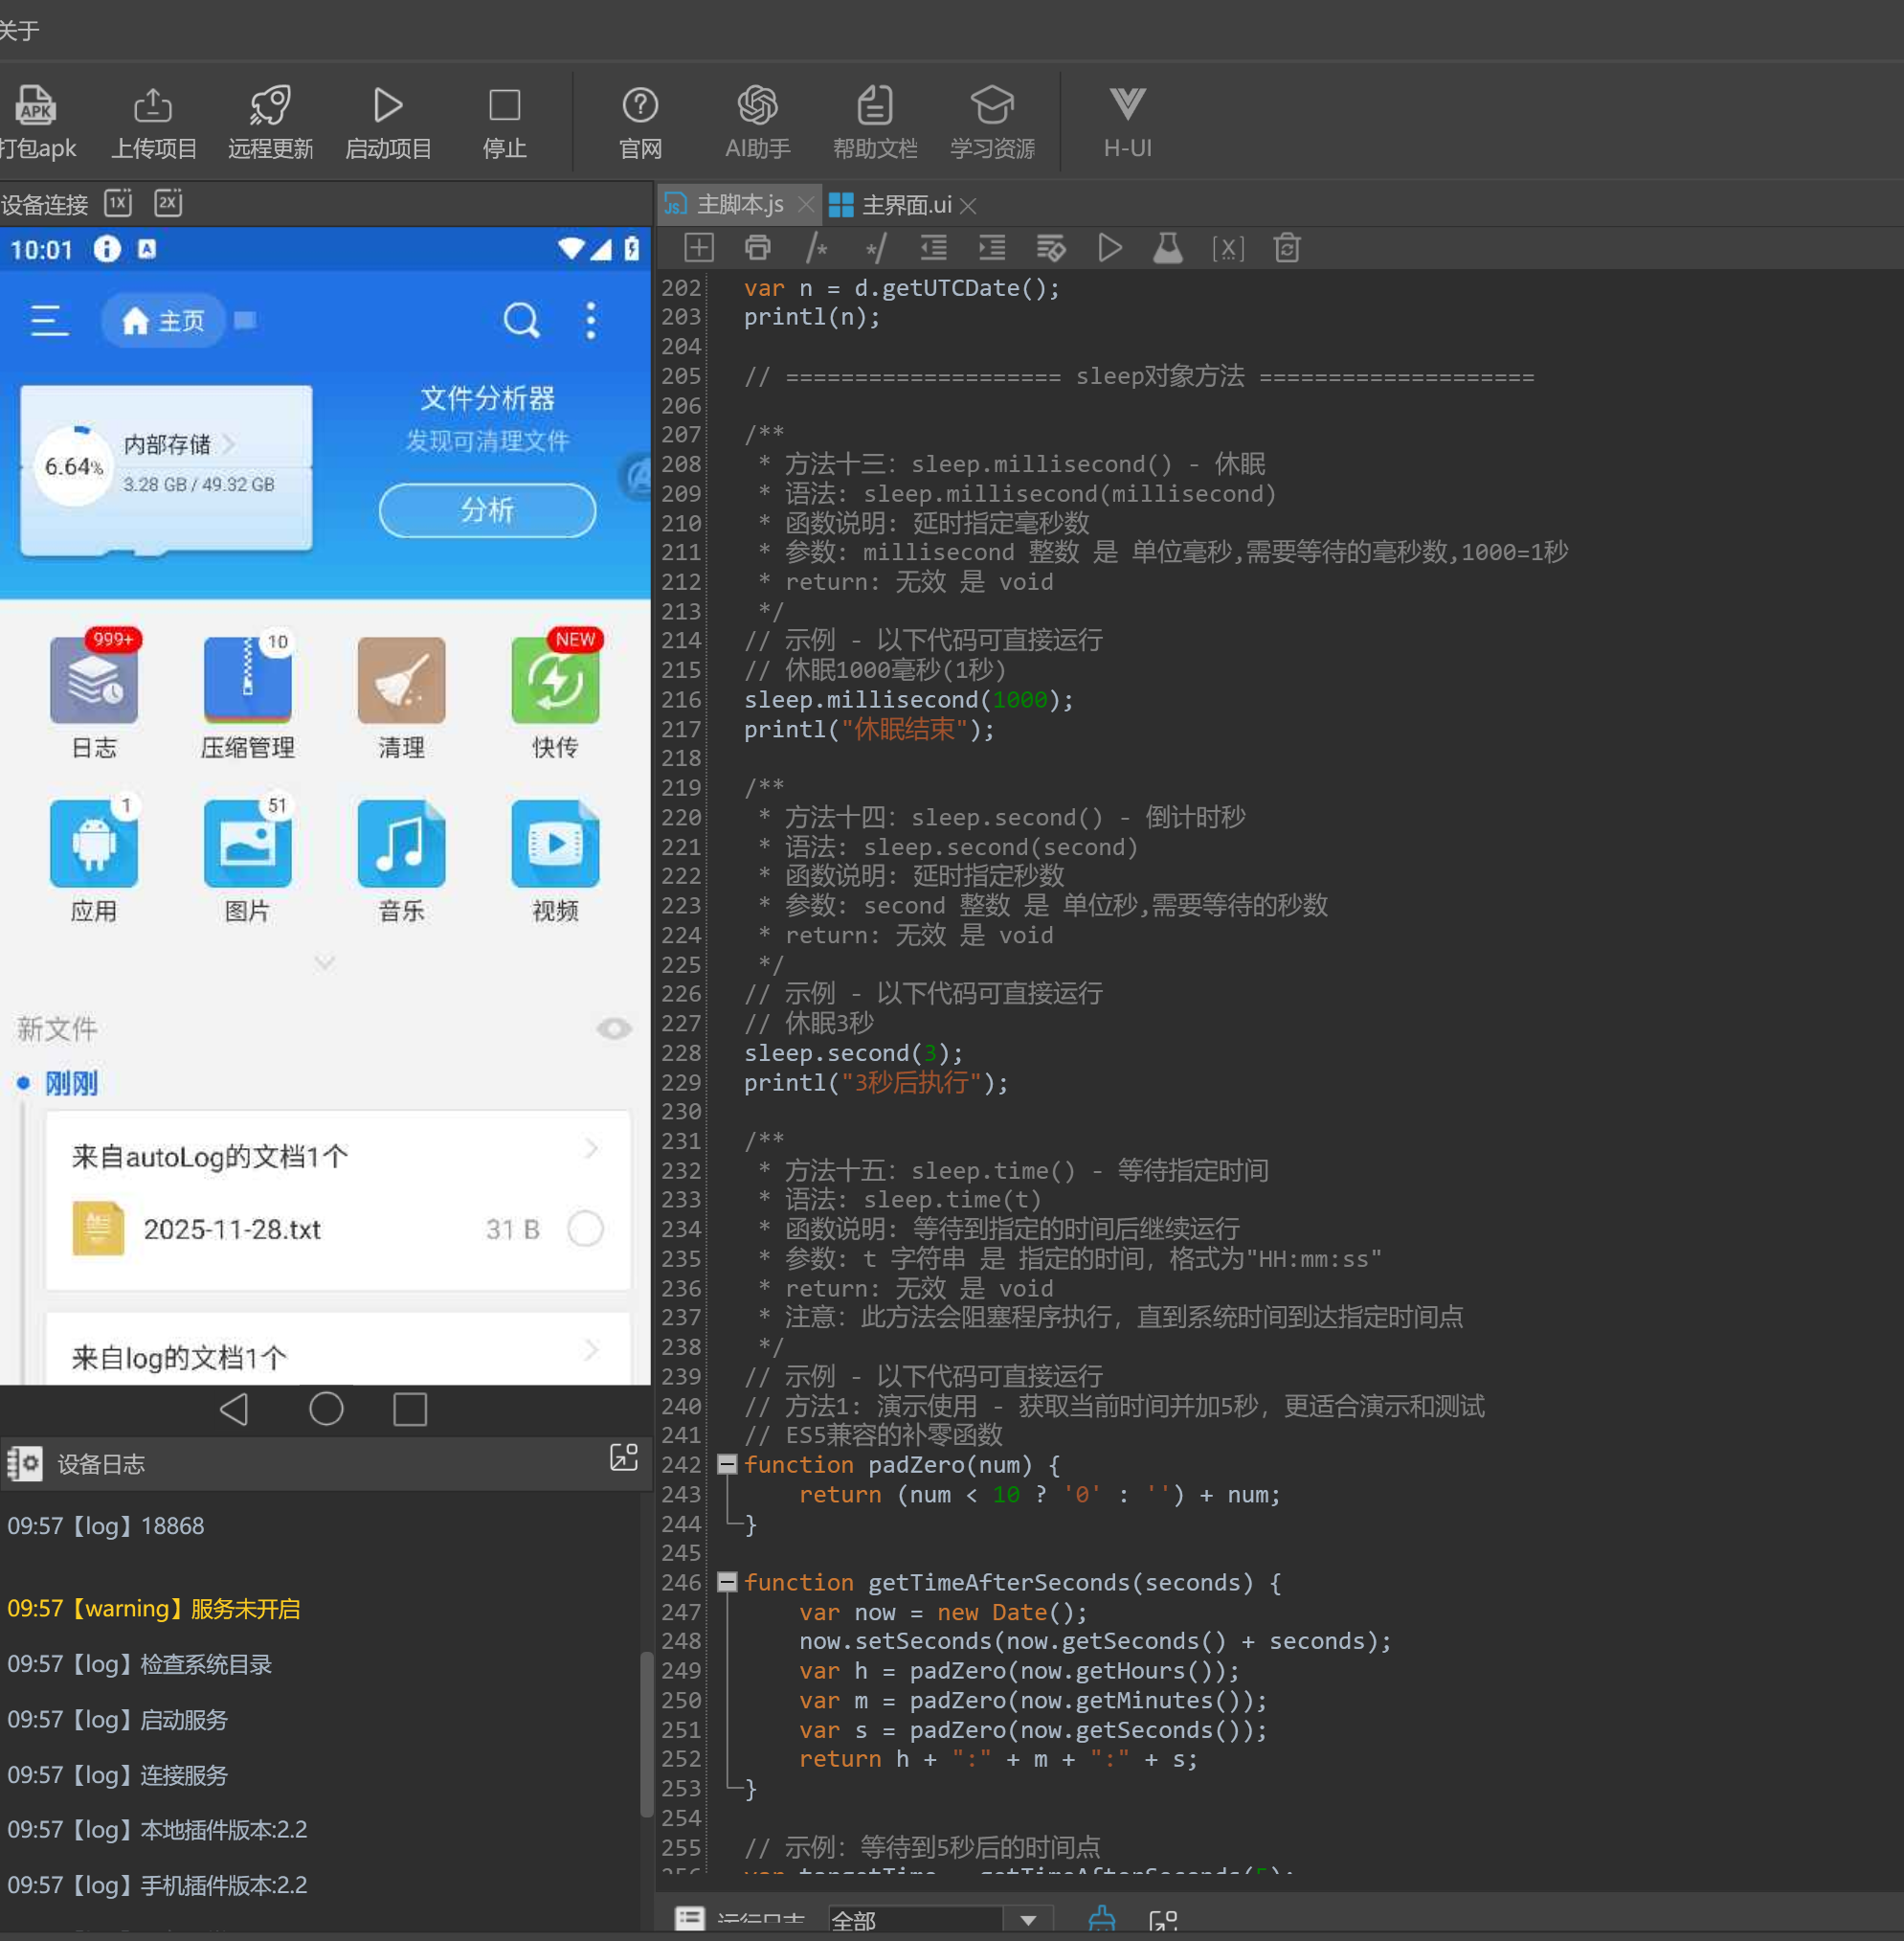This screenshot has height=1941, width=1904.
Task: Click the trash clear icon in editor toolbar
Action: [x=1287, y=247]
